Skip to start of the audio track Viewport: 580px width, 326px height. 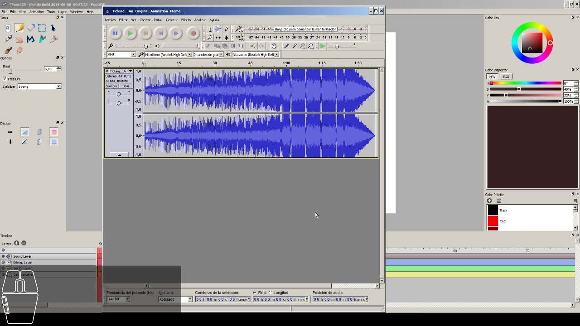pyautogui.click(x=161, y=33)
